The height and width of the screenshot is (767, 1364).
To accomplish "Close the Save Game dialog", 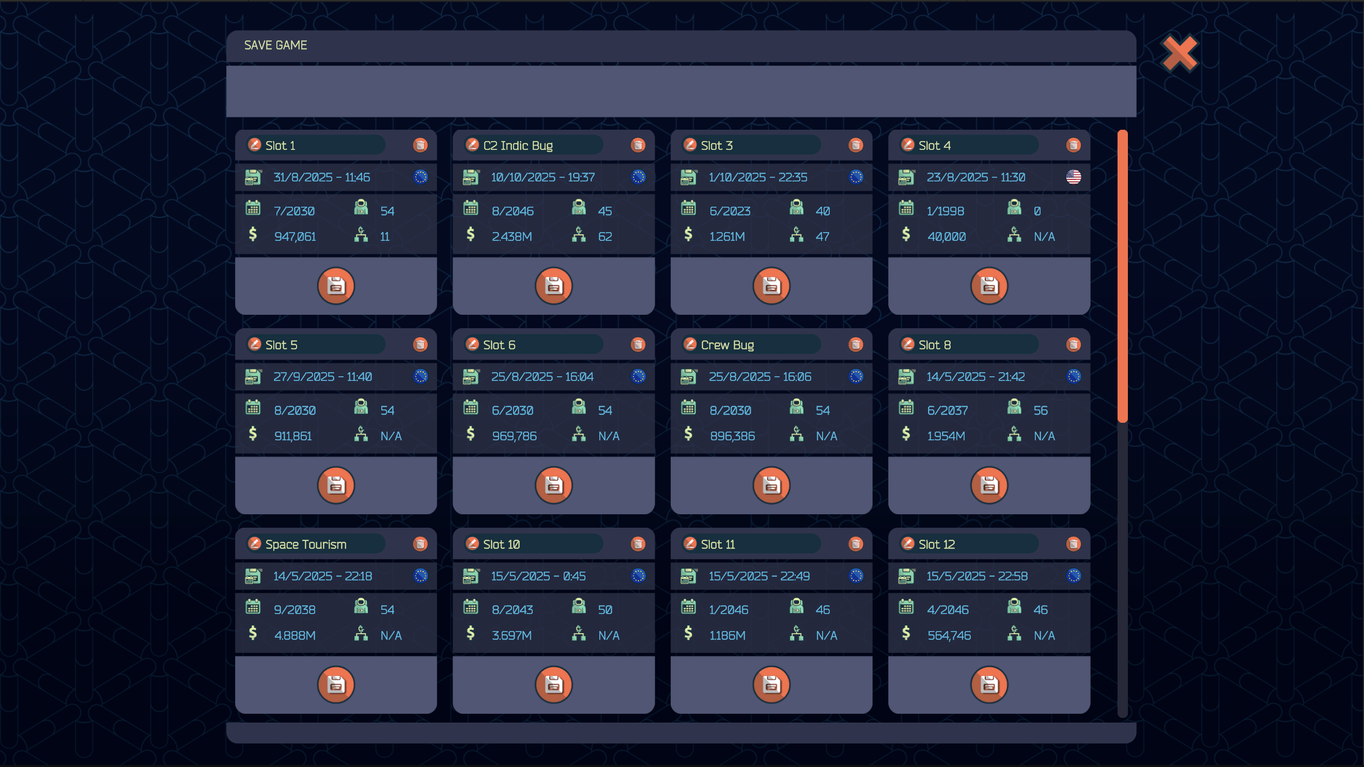I will 1179,54.
